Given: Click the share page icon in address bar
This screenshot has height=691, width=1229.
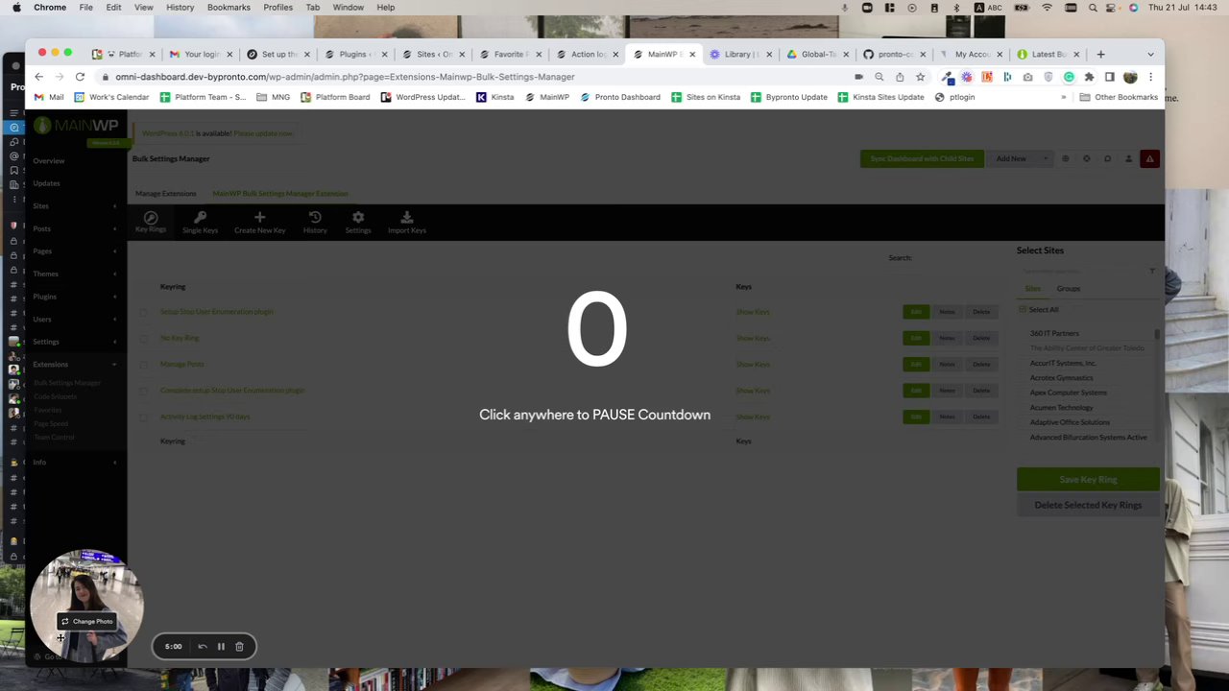Looking at the screenshot, I should [900, 77].
